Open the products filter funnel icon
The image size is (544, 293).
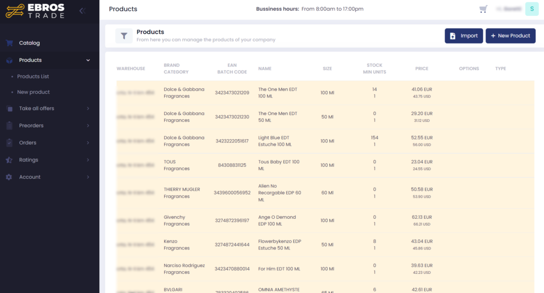(124, 36)
